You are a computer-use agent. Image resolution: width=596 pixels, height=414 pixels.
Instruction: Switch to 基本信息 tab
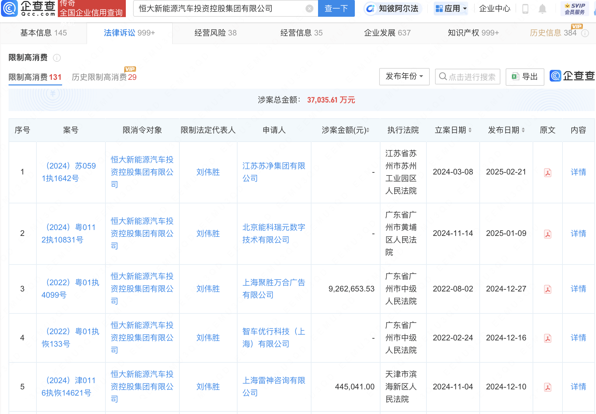44,33
